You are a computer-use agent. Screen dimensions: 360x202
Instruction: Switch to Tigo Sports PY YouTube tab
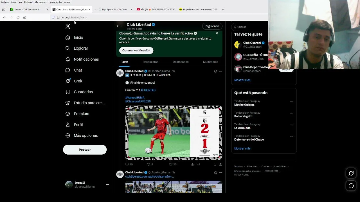pos(113,9)
